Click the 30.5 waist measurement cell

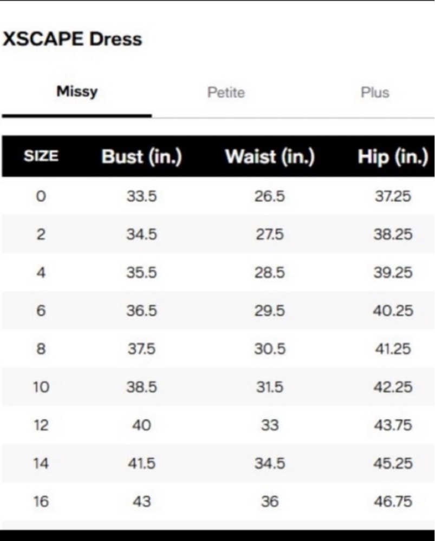[270, 349]
